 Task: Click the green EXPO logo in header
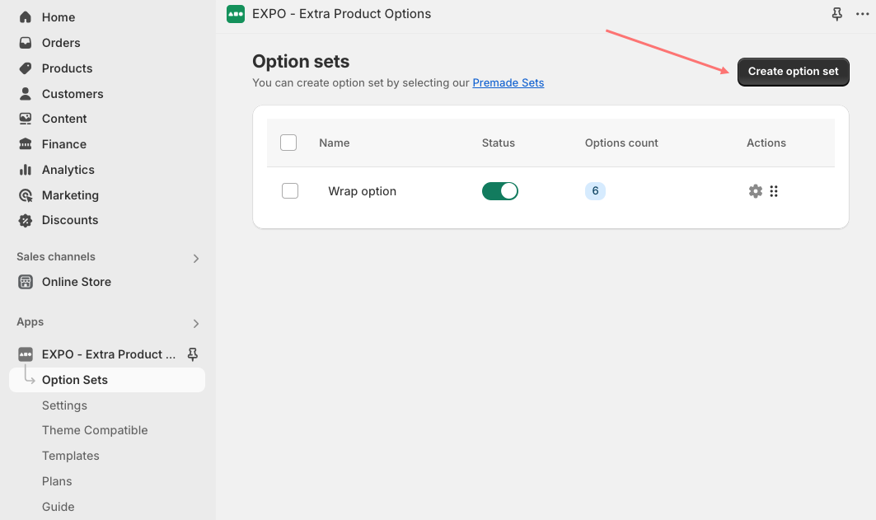point(236,14)
